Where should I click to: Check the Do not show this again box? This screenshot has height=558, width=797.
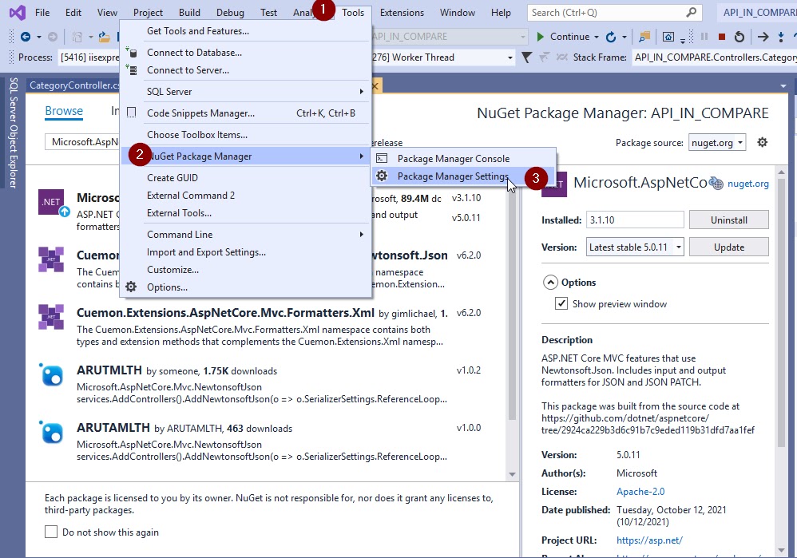point(51,532)
